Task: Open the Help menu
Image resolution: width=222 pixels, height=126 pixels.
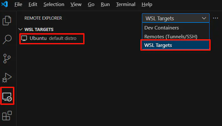Action: 147,4
